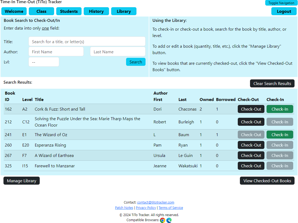Toggle Navigation using the top-right button
This screenshot has height=223, width=298.
[281, 3]
